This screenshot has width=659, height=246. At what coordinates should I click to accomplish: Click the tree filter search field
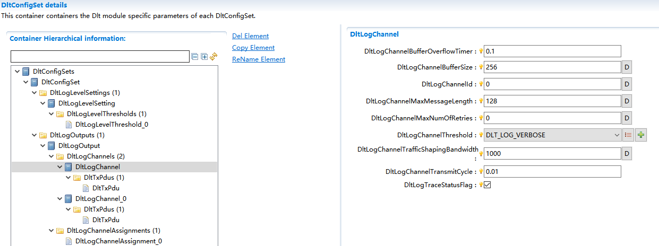[x=100, y=56]
